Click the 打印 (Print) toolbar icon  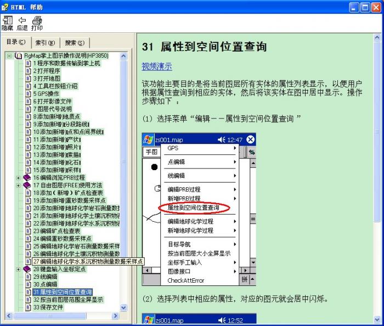pos(37,20)
